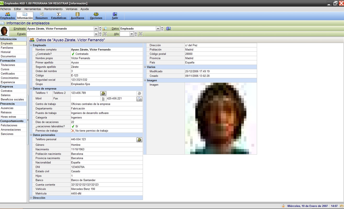This screenshot has height=209, width=344.
Task: Open Horas extras in the sidebar
Action: click(13, 117)
